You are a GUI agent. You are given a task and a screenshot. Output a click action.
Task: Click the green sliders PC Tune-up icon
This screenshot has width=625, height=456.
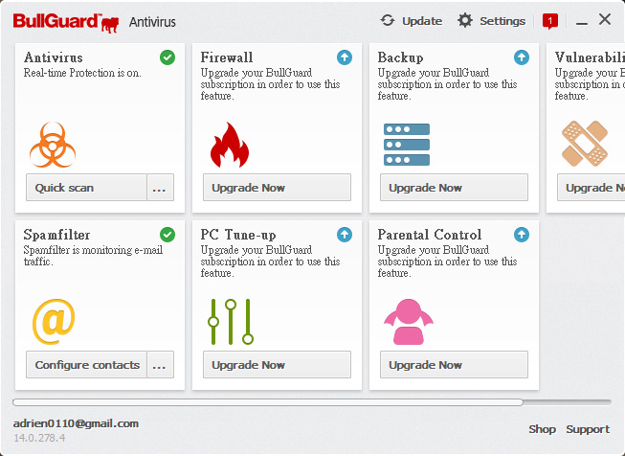(231, 322)
